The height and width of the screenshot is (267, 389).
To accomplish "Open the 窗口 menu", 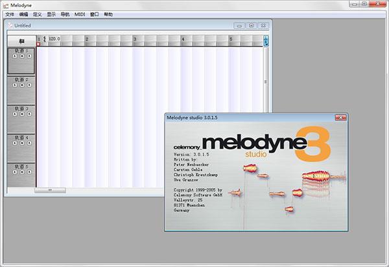I will (94, 14).
